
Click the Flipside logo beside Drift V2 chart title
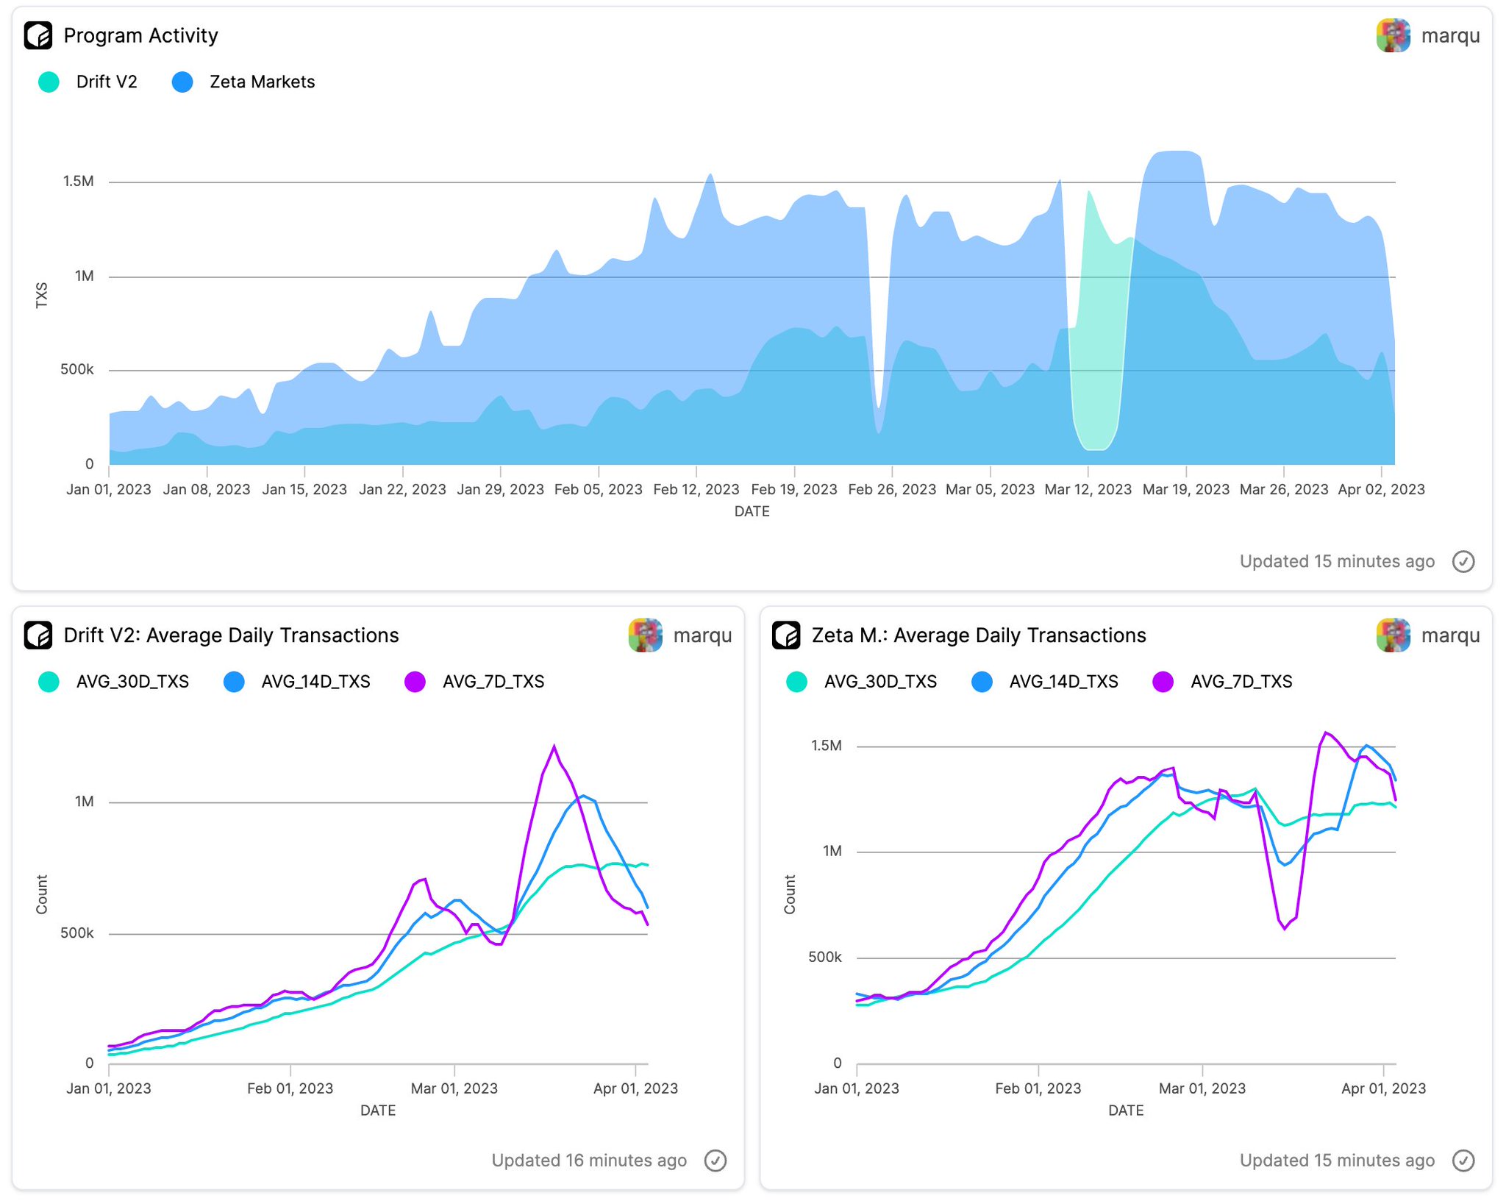[38, 635]
